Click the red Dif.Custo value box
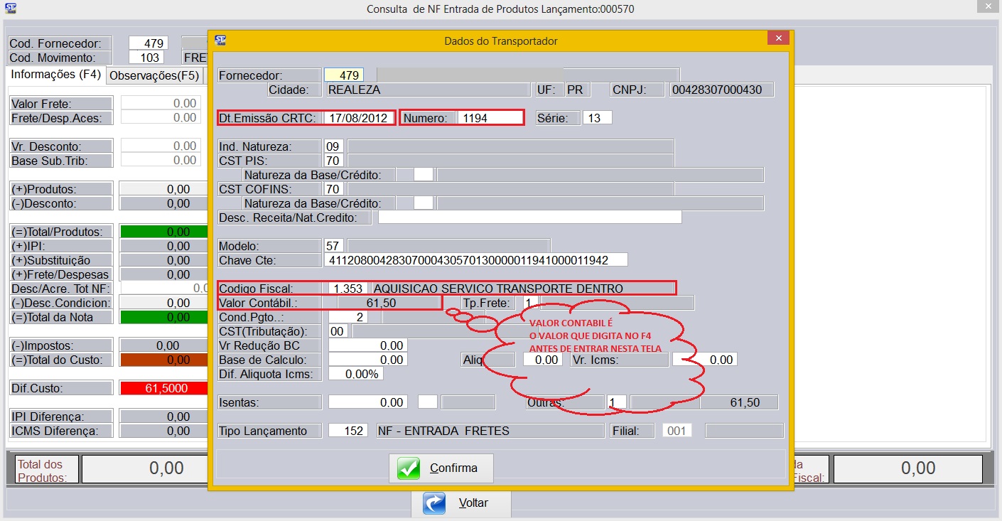The width and height of the screenshot is (1002, 521). pyautogui.click(x=163, y=388)
